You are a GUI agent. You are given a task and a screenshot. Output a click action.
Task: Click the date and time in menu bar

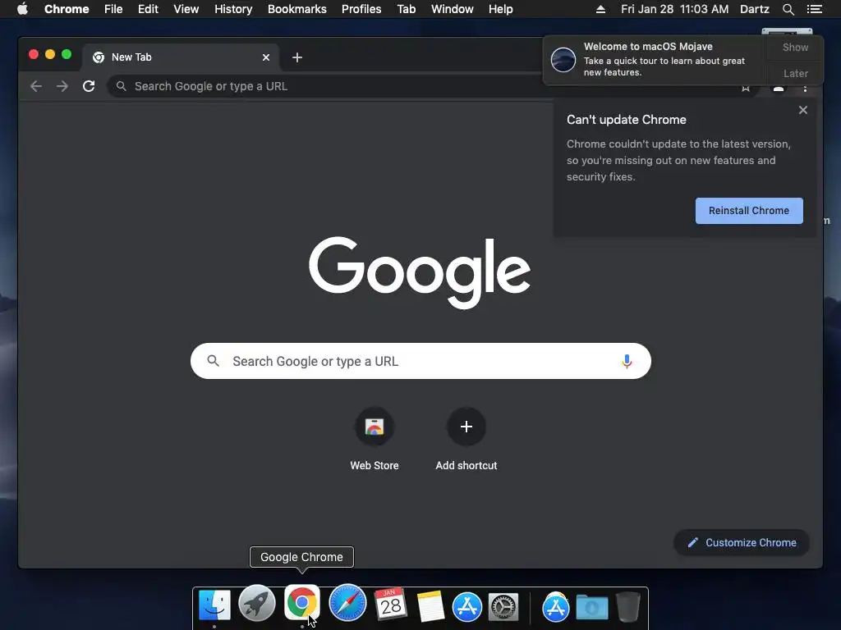[x=675, y=9]
